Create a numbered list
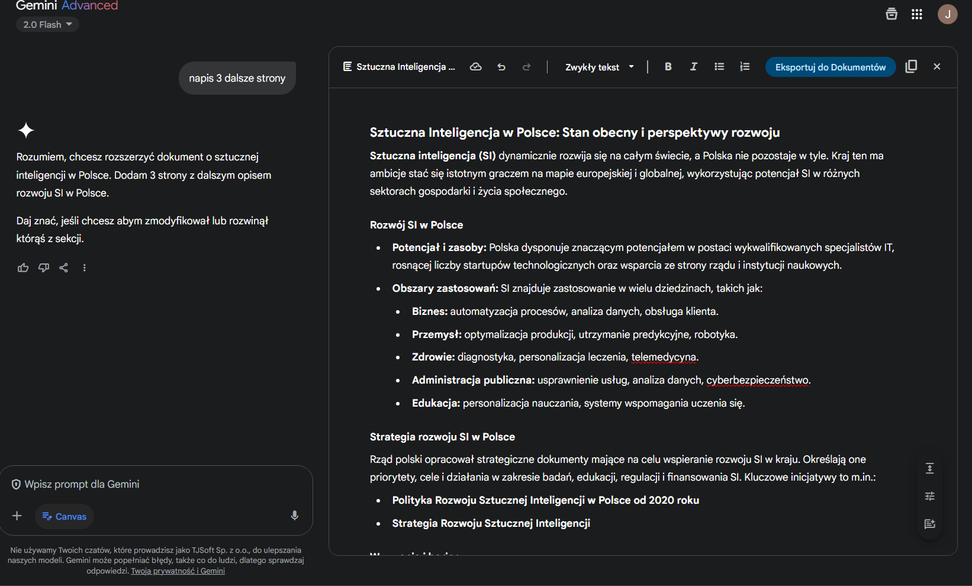 (x=745, y=67)
